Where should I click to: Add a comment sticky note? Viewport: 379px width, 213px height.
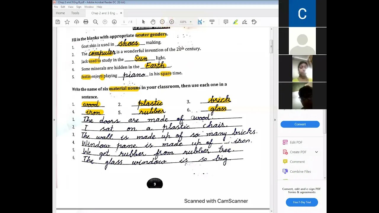(226, 22)
